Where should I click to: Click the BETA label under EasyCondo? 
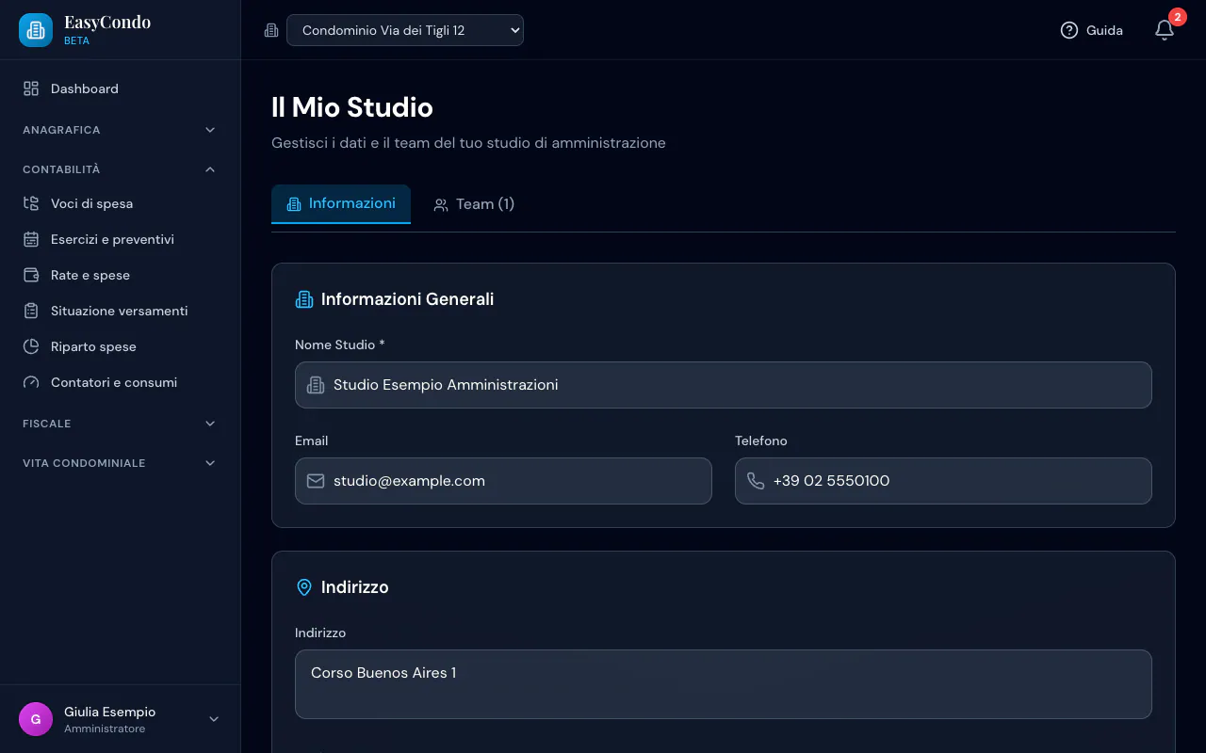pos(76,41)
